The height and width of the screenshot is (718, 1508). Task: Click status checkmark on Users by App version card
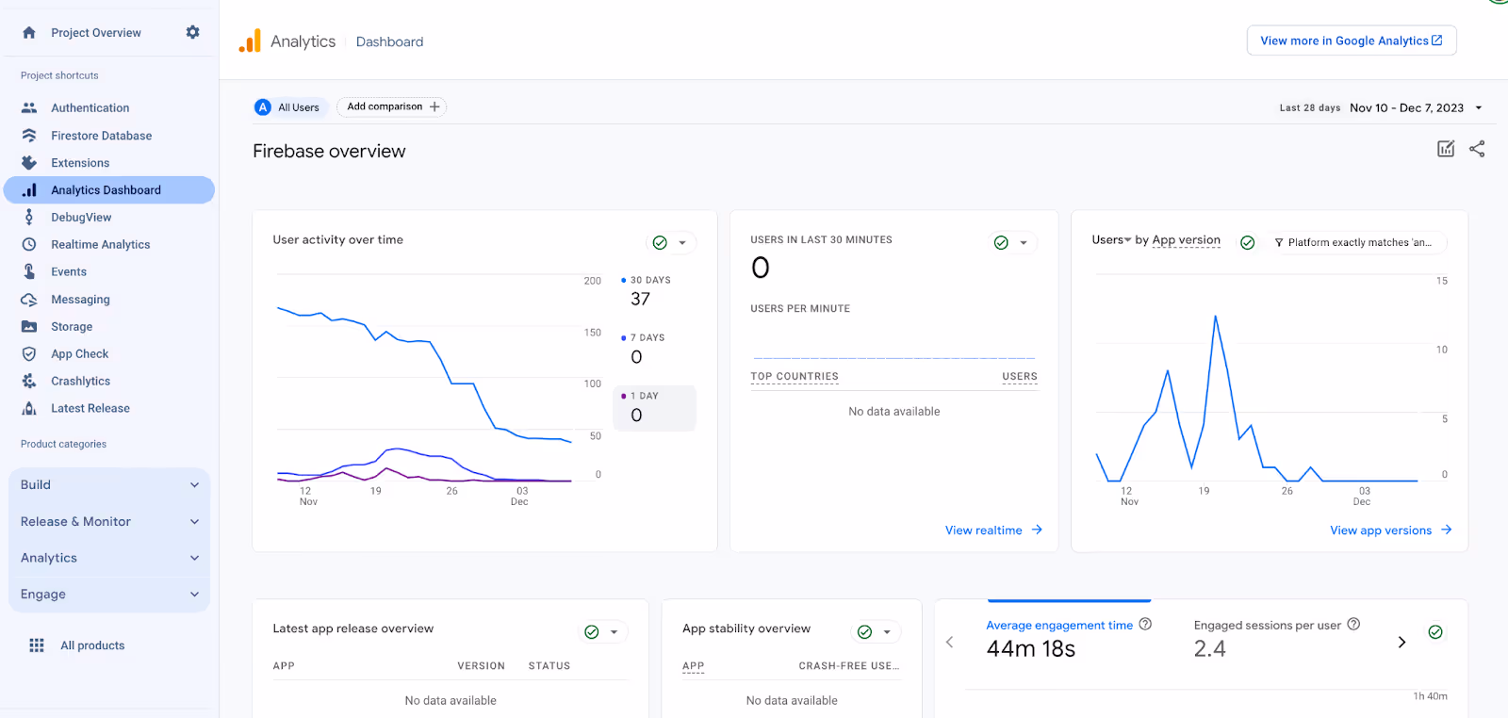[x=1248, y=243]
